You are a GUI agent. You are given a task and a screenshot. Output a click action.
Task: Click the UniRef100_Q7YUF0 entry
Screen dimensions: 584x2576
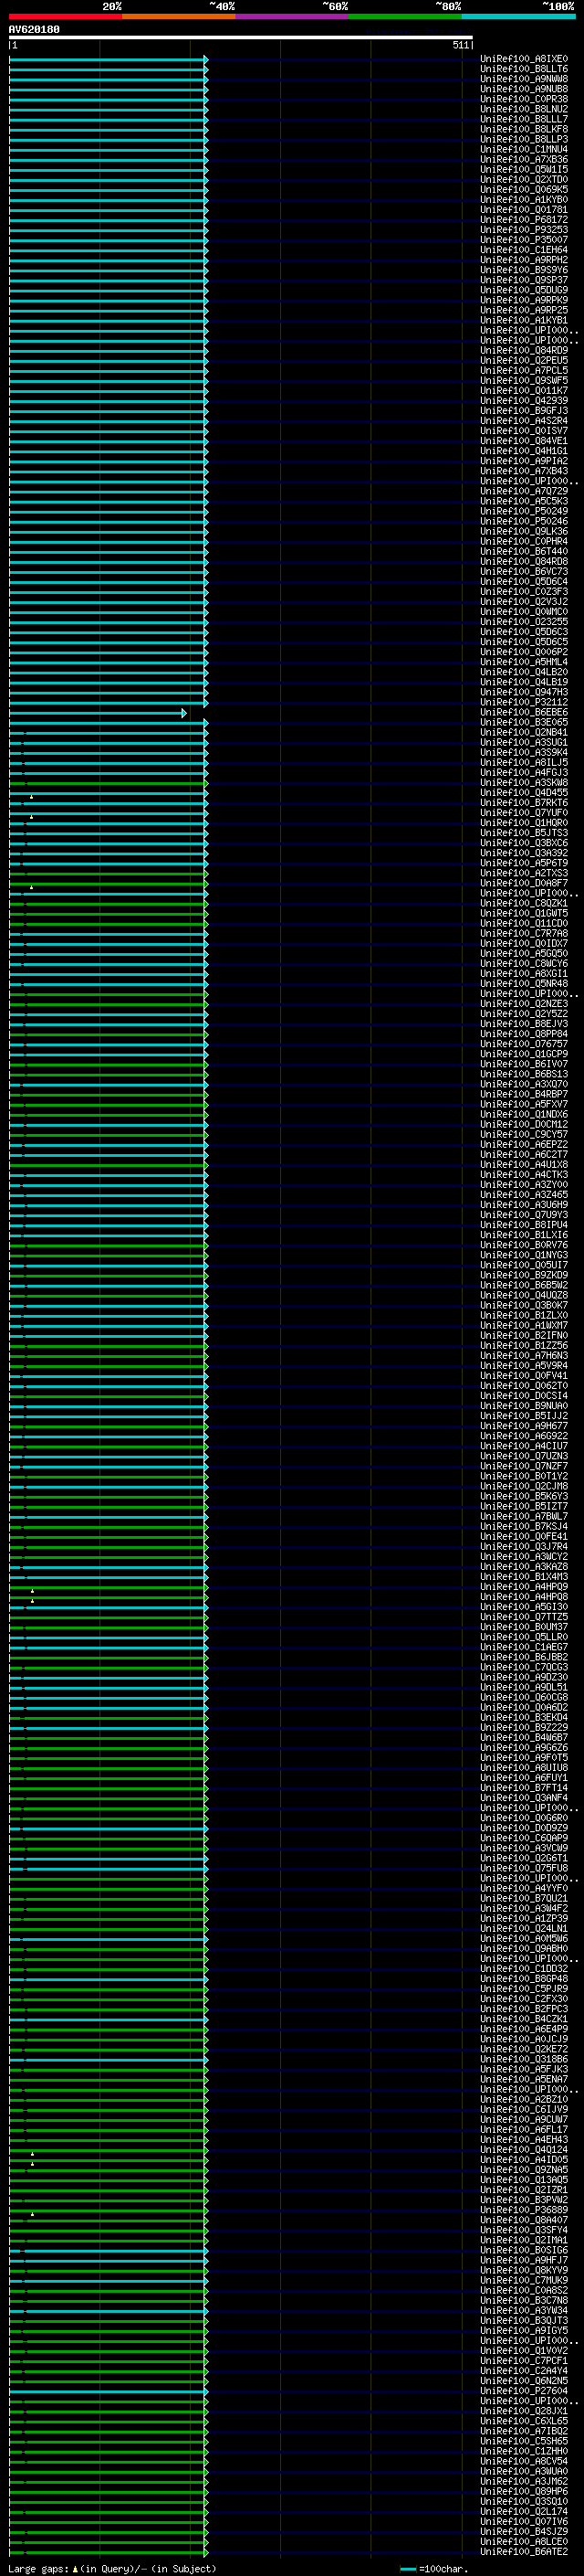[x=524, y=813]
